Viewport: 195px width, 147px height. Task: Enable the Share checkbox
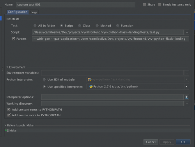pos(144,5)
